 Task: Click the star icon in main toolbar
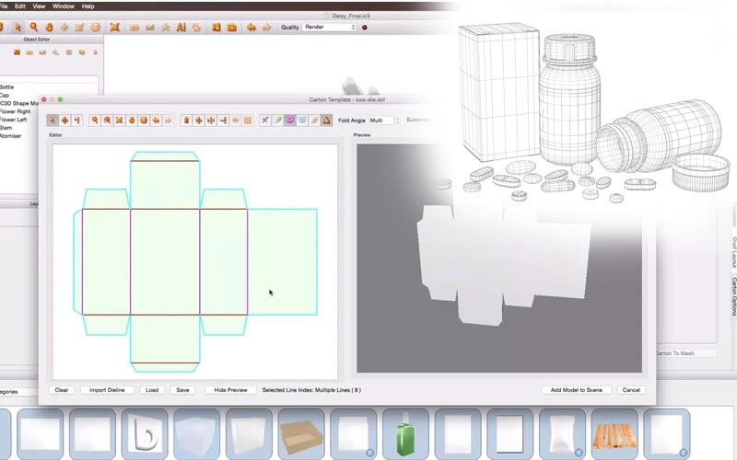point(166,28)
